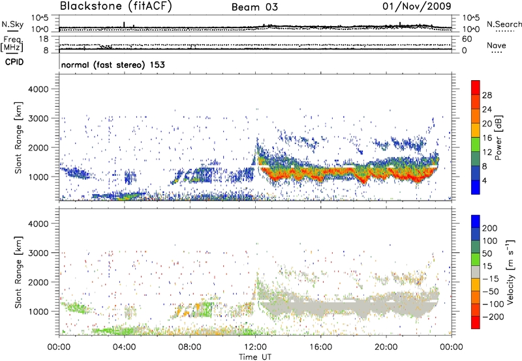
Task: Click the Power [dB] color bar label
Action: pos(498,137)
